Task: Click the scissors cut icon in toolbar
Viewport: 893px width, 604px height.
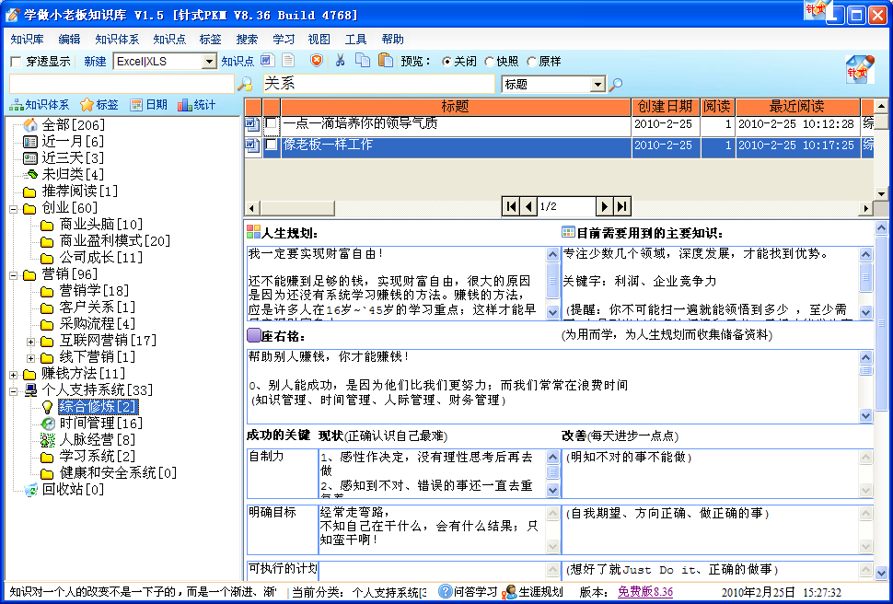Action: tap(341, 61)
